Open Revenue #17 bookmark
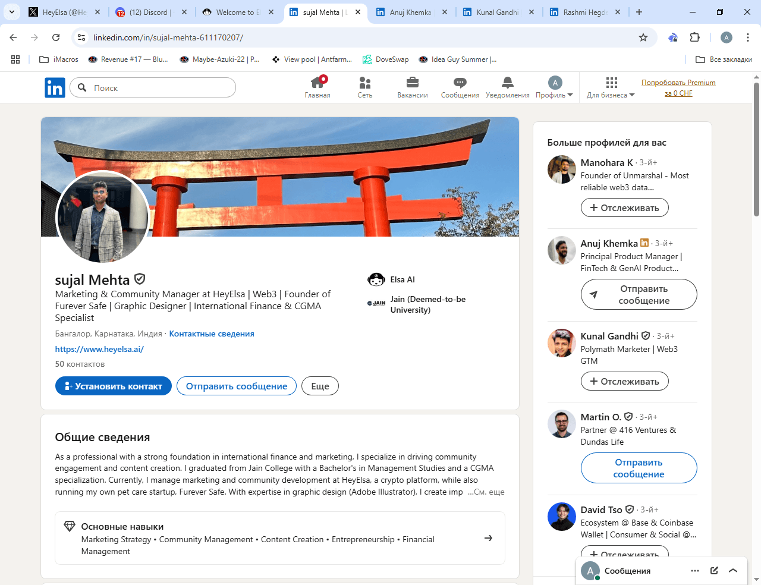 click(x=128, y=59)
